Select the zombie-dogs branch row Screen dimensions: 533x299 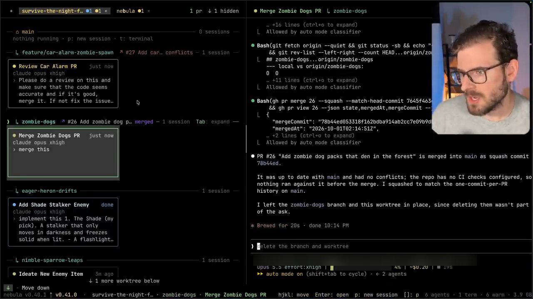pos(38,122)
